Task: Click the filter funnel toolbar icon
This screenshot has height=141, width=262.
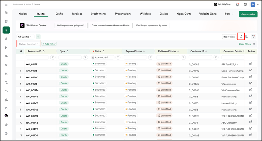Action: [x=253, y=37]
